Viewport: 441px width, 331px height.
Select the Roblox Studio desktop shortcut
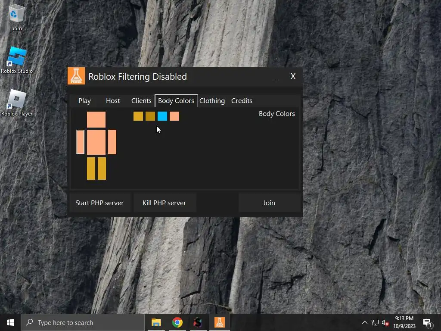tap(17, 60)
